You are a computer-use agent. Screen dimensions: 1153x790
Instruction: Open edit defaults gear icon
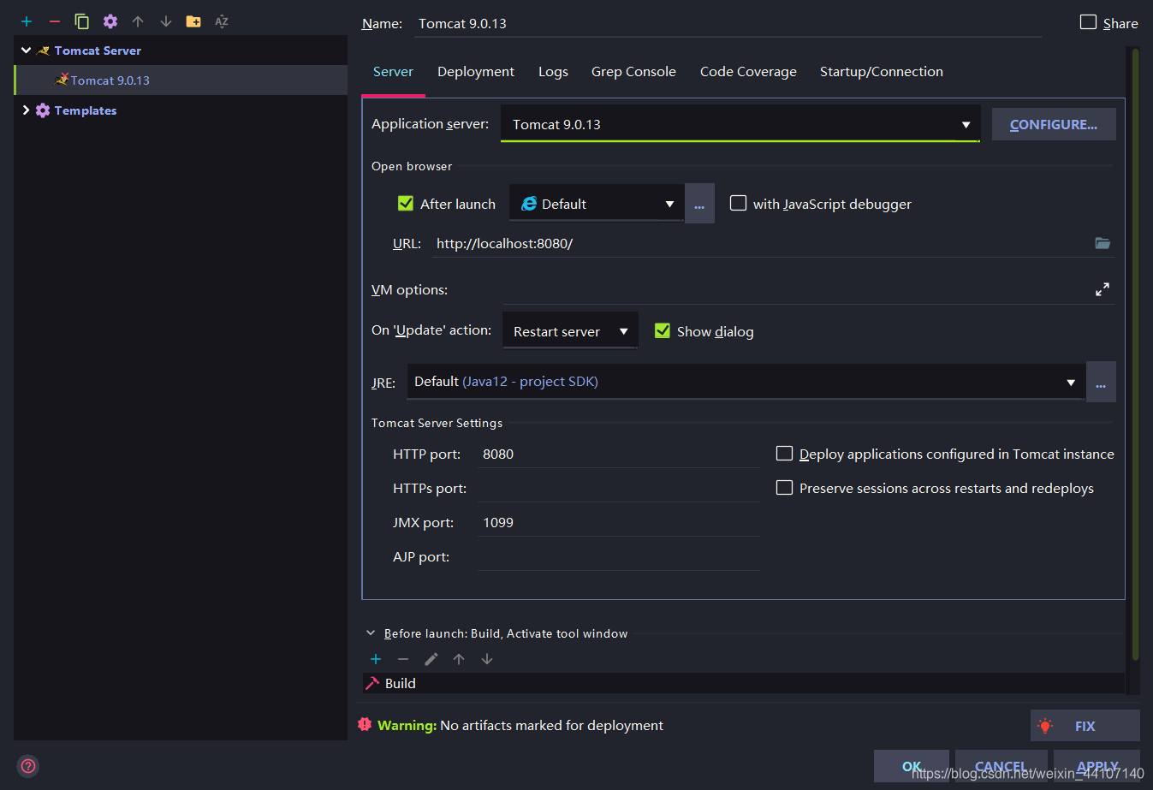110,21
